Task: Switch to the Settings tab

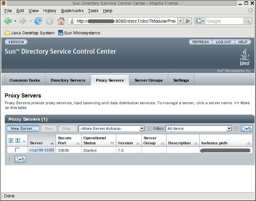Action: 181,80
